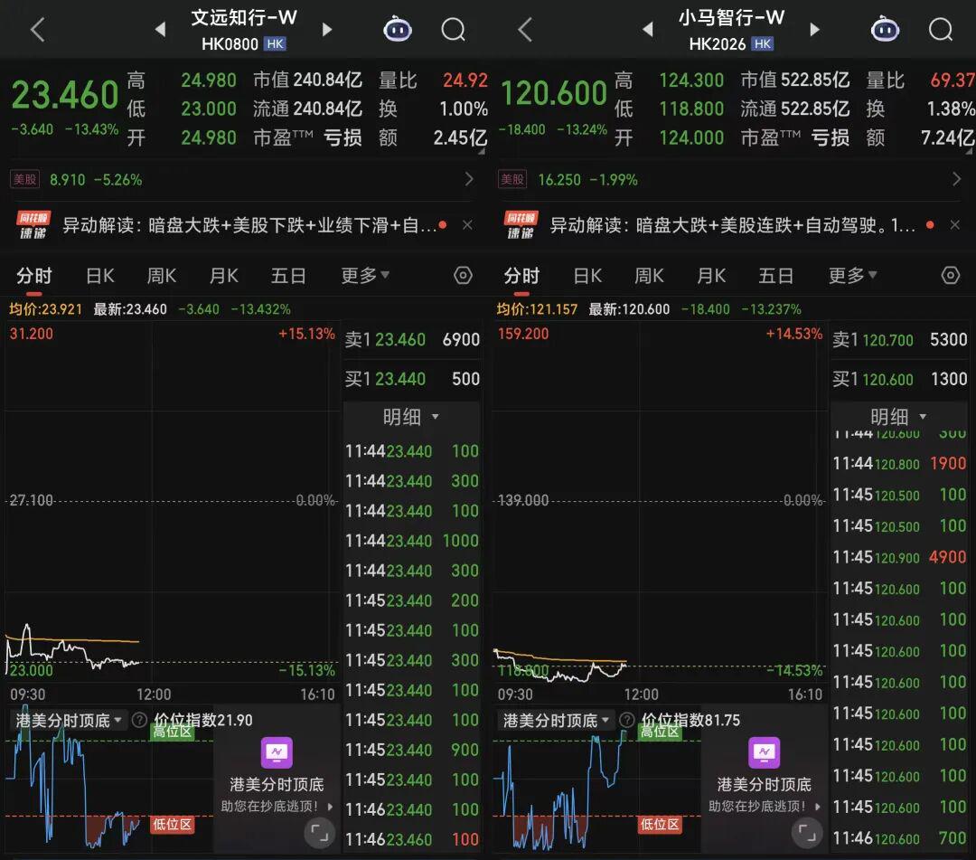Open help icon beside right 港美分时顶底
Image resolution: width=976 pixels, height=860 pixels.
coord(627,721)
